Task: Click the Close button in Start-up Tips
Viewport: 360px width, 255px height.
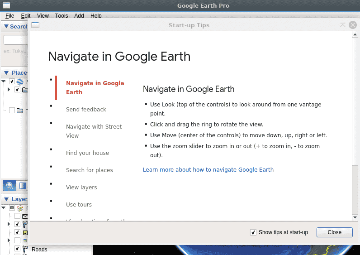Action: coord(335,232)
